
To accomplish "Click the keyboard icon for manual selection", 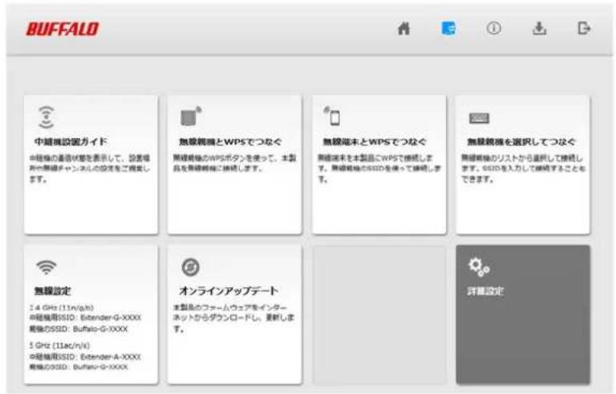I will pos(479,117).
